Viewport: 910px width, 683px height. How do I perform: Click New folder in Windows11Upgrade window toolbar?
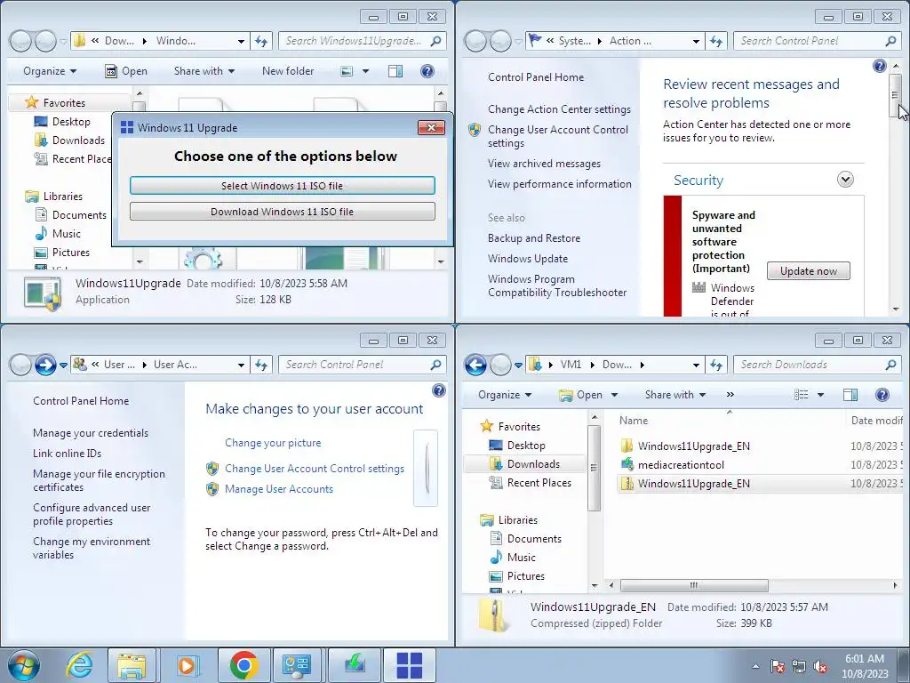point(288,71)
